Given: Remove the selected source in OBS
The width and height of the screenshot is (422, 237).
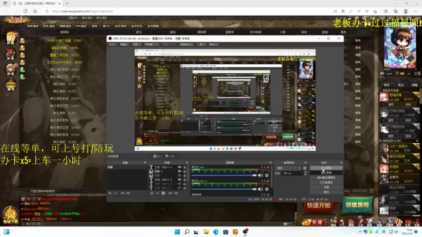Looking at the screenshot, I should click(157, 193).
